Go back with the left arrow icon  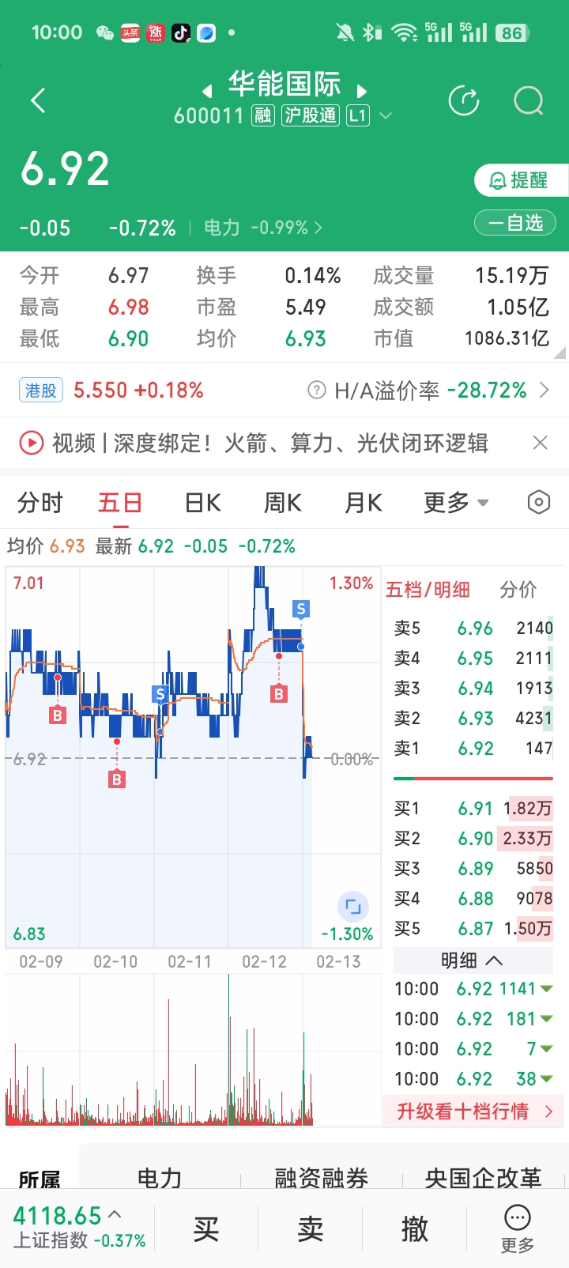[x=38, y=101]
